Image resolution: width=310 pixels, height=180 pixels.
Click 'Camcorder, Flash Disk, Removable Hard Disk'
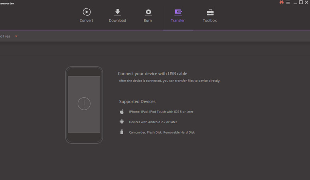click(162, 133)
